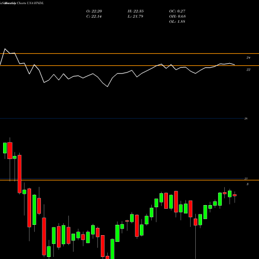This screenshot has height=259, width=259.
Task: Click the 26 axis label of the candlestick chart
Action: [x=246, y=119]
